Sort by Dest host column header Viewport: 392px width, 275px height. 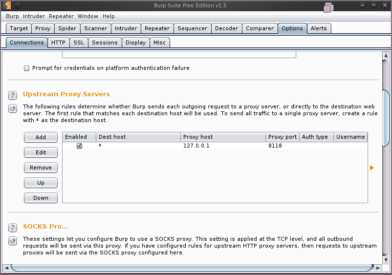(138, 137)
